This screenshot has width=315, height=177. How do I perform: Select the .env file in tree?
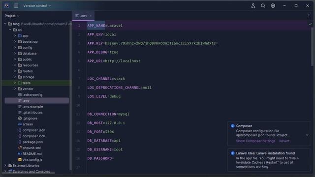tap(37, 100)
